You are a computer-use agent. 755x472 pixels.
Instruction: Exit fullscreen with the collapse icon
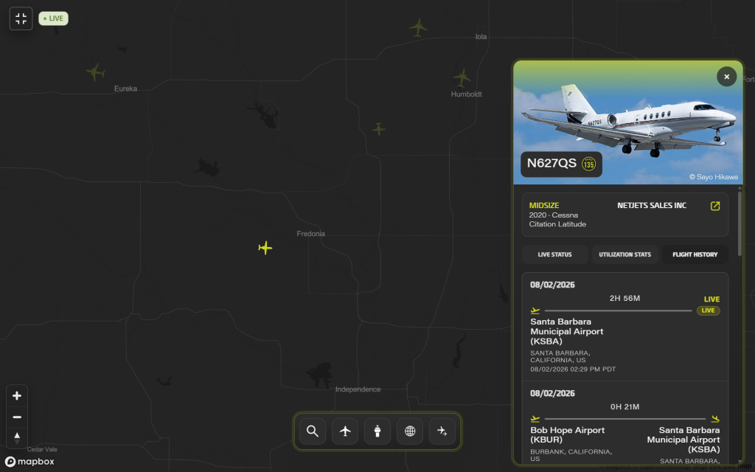(x=21, y=18)
